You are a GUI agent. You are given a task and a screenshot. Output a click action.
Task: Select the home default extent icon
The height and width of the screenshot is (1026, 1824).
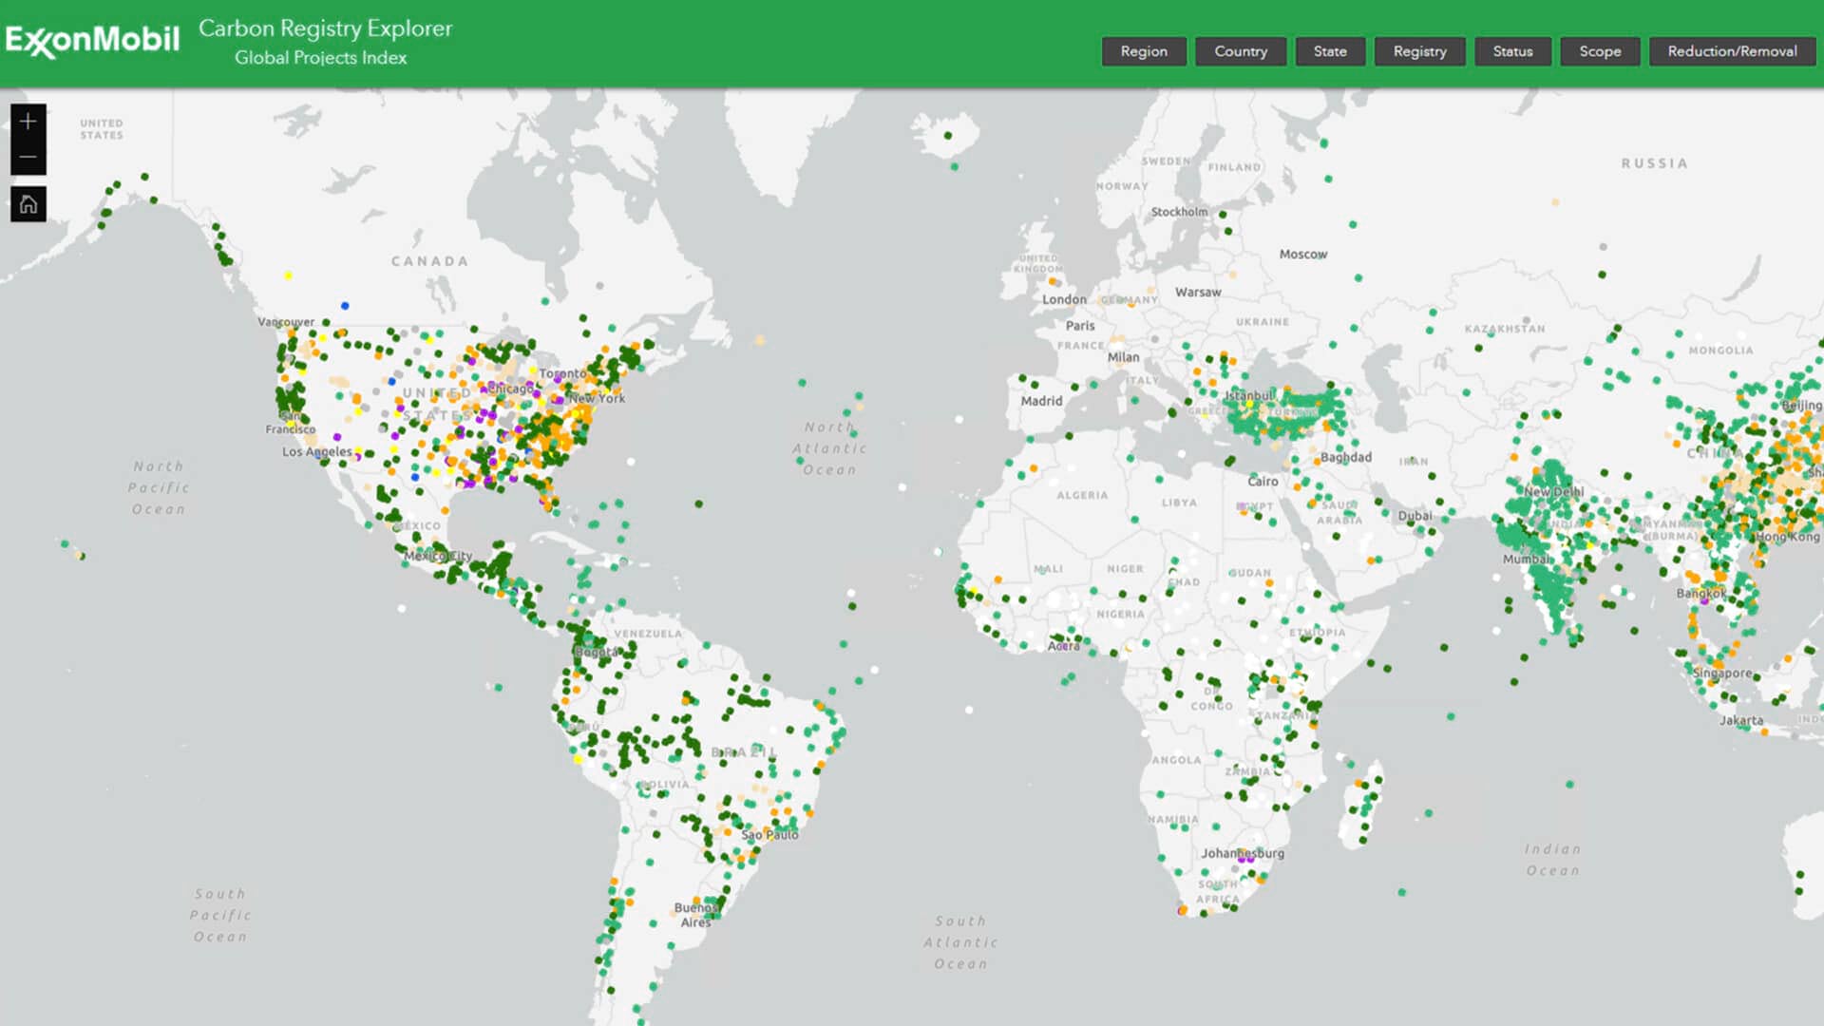coord(28,202)
